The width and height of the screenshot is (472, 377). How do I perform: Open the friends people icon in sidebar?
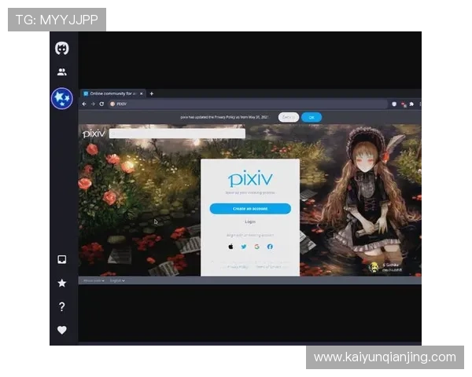[62, 71]
